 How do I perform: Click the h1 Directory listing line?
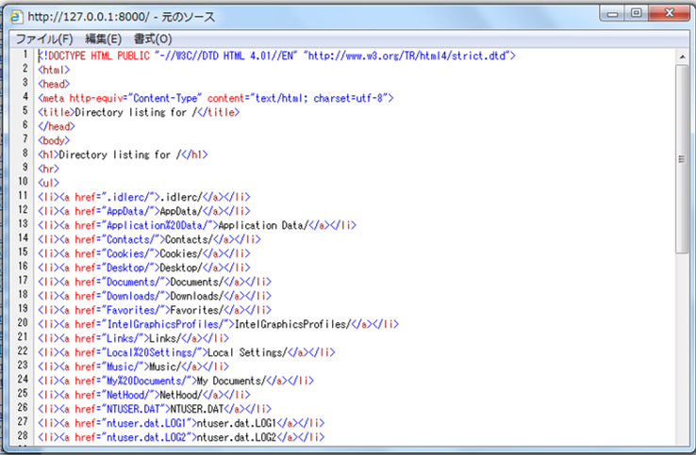[x=123, y=154]
